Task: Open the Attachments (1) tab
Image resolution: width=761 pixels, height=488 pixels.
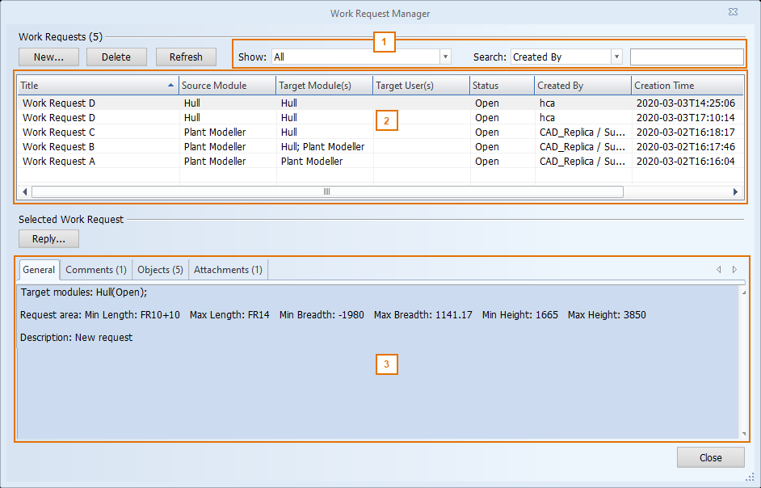Action: click(228, 270)
